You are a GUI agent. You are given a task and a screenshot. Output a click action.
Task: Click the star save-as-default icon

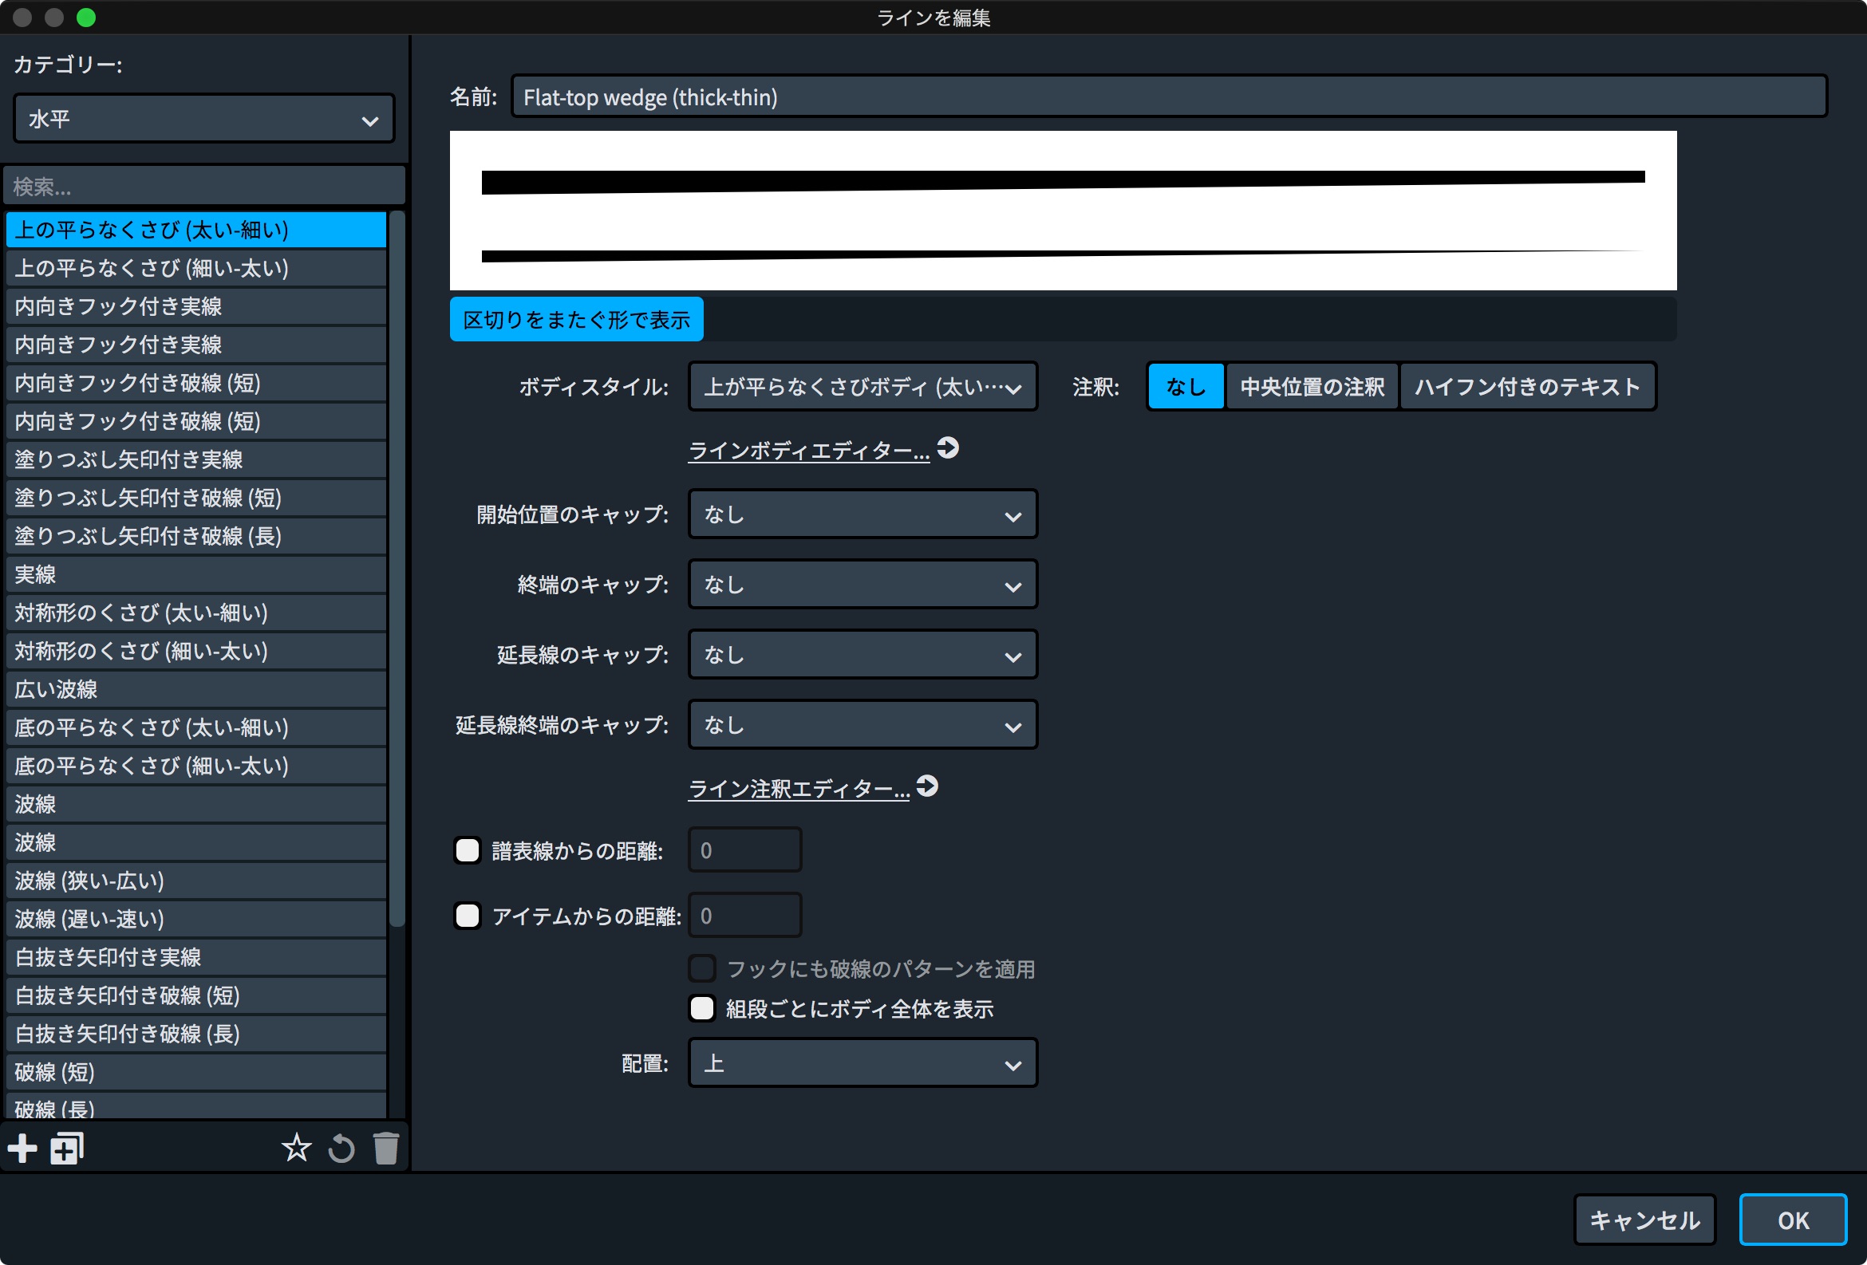[x=297, y=1149]
